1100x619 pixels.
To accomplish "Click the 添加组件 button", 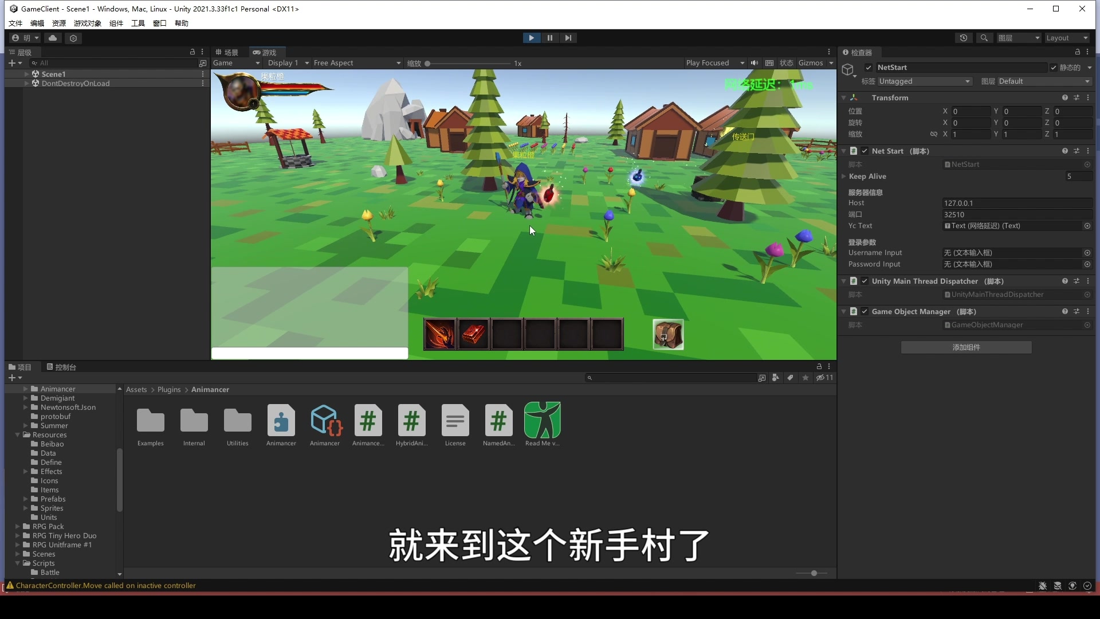I will click(x=966, y=347).
